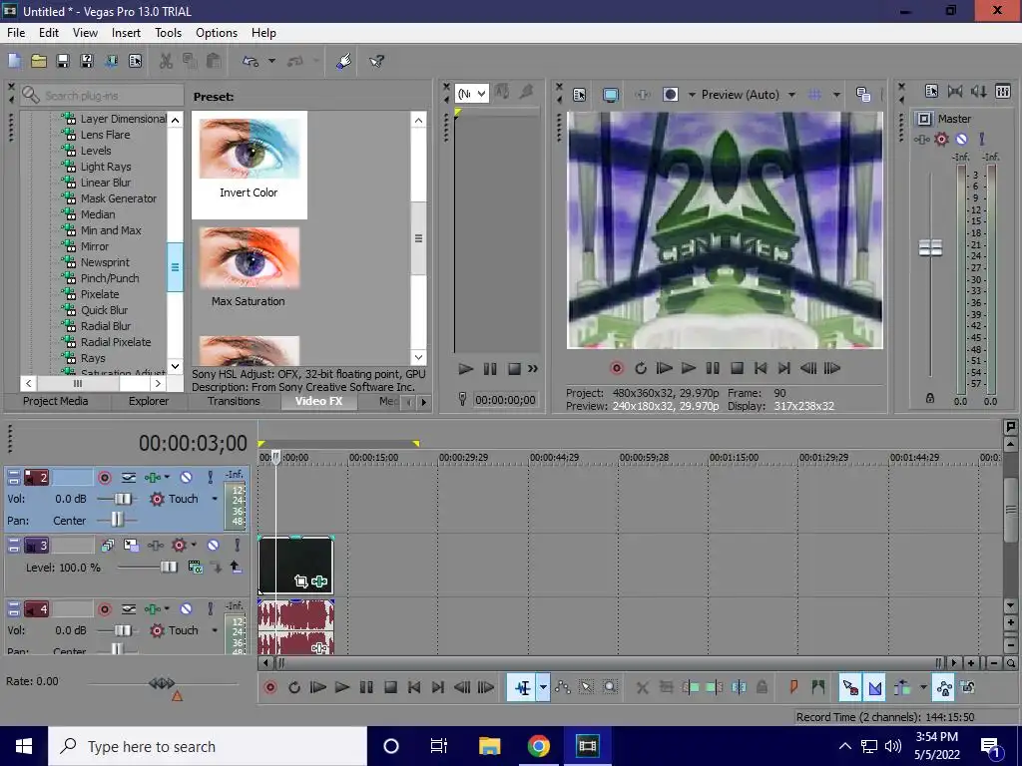Viewport: 1022px width, 766px height.
Task: Click the What's This help icon
Action: (x=376, y=61)
